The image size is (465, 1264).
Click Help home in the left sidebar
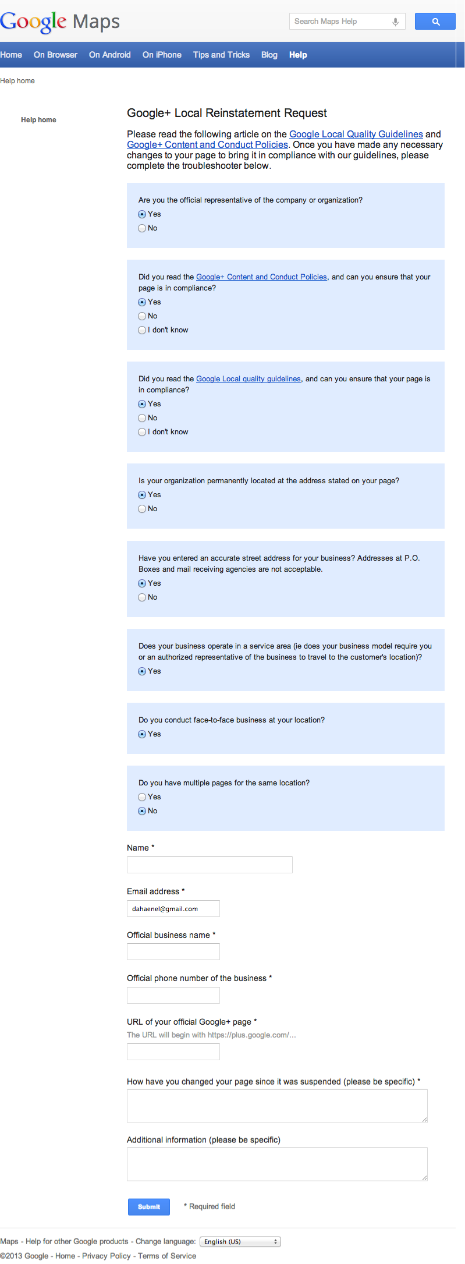click(38, 120)
